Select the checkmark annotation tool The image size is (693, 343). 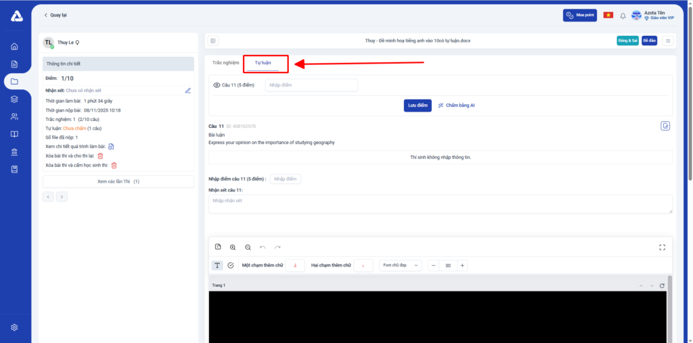click(231, 266)
